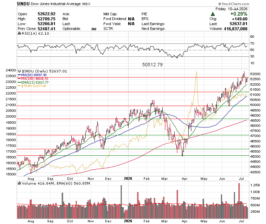This screenshot has width=266, height=224.
Task: Click the 2026 label on price chart axis
Action: (x=128, y=178)
